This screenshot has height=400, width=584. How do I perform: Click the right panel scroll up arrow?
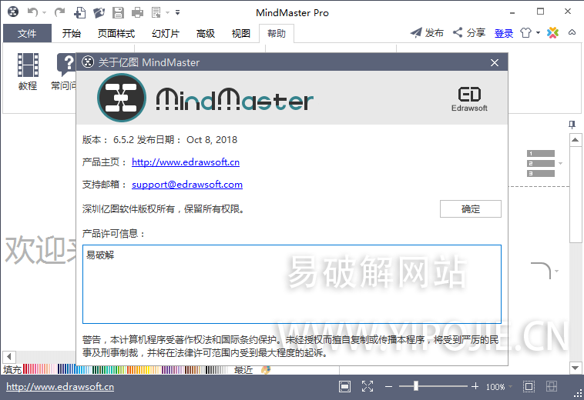point(575,140)
